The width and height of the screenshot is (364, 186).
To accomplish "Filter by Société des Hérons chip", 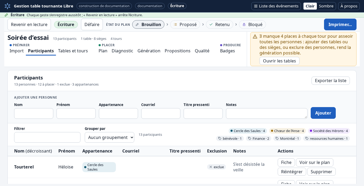I will pyautogui.click(x=329, y=131).
